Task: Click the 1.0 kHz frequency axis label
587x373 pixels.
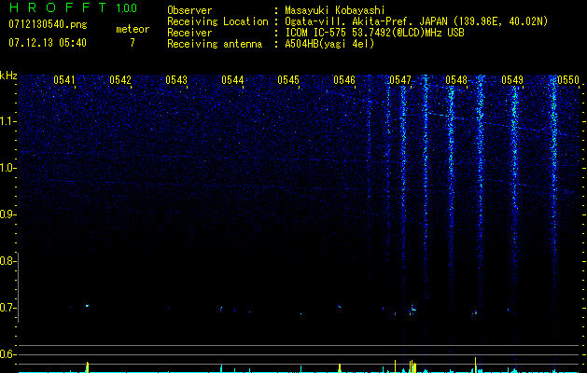Action: 7,169
